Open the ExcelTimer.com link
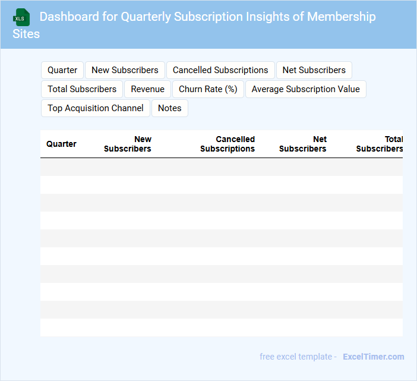Viewport: 417px width, 381px height. coord(373,357)
